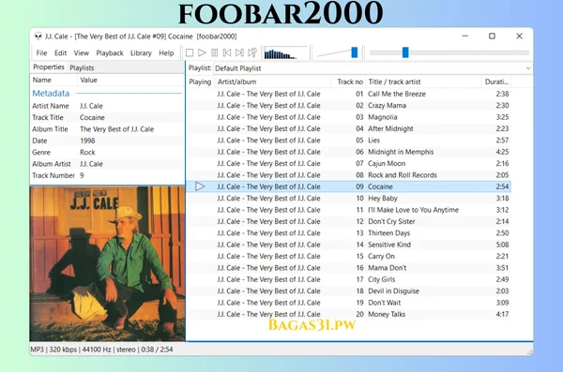Click the Play button in toolbar
The width and height of the screenshot is (563, 372).
(x=202, y=53)
